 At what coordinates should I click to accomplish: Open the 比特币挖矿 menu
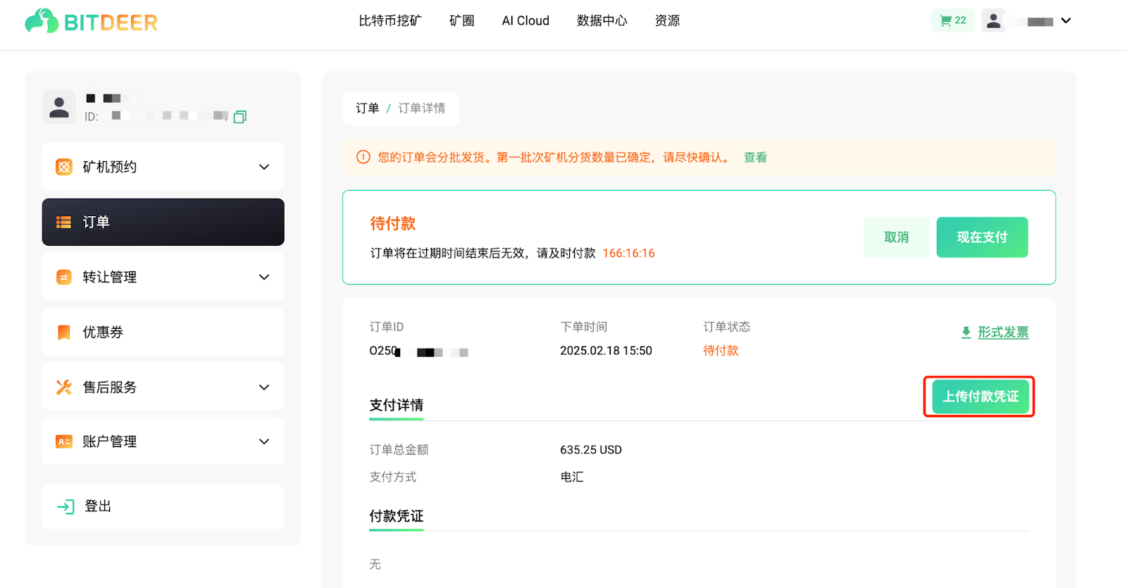tap(390, 21)
